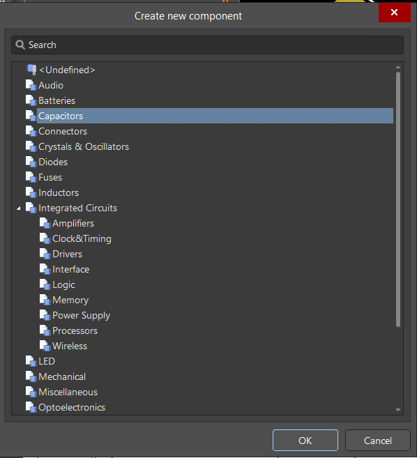The width and height of the screenshot is (417, 458).
Task: Click the Amplifiers subcategory icon
Action: pyautogui.click(x=45, y=224)
